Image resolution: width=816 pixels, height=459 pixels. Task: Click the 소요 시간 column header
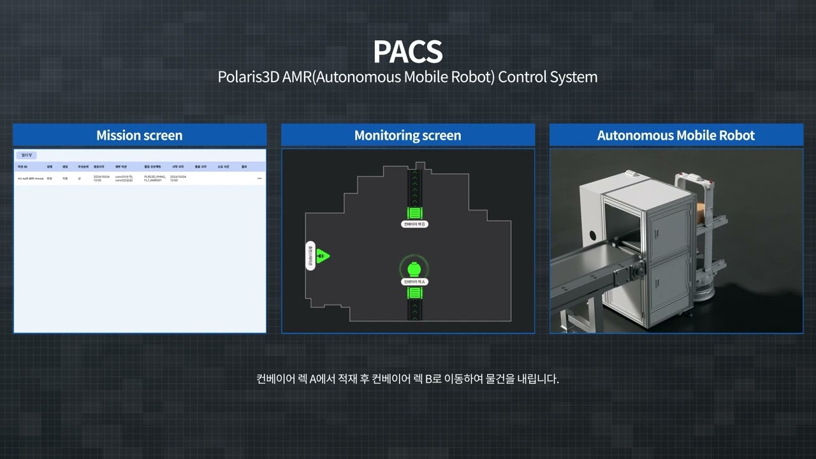(223, 167)
